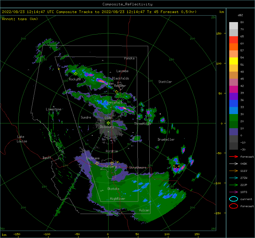Click the dBZ scale heading
The image size is (255, 238).
[x=240, y=15]
